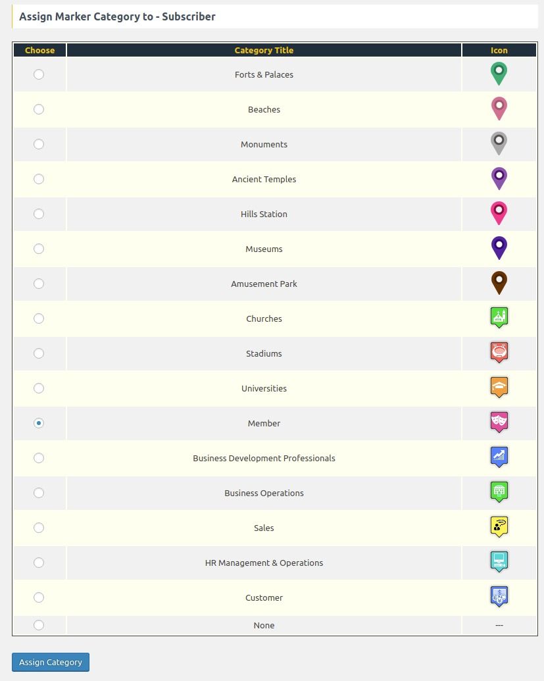Click the orange Universities marker icon
544x681 pixels.
pyautogui.click(x=499, y=387)
